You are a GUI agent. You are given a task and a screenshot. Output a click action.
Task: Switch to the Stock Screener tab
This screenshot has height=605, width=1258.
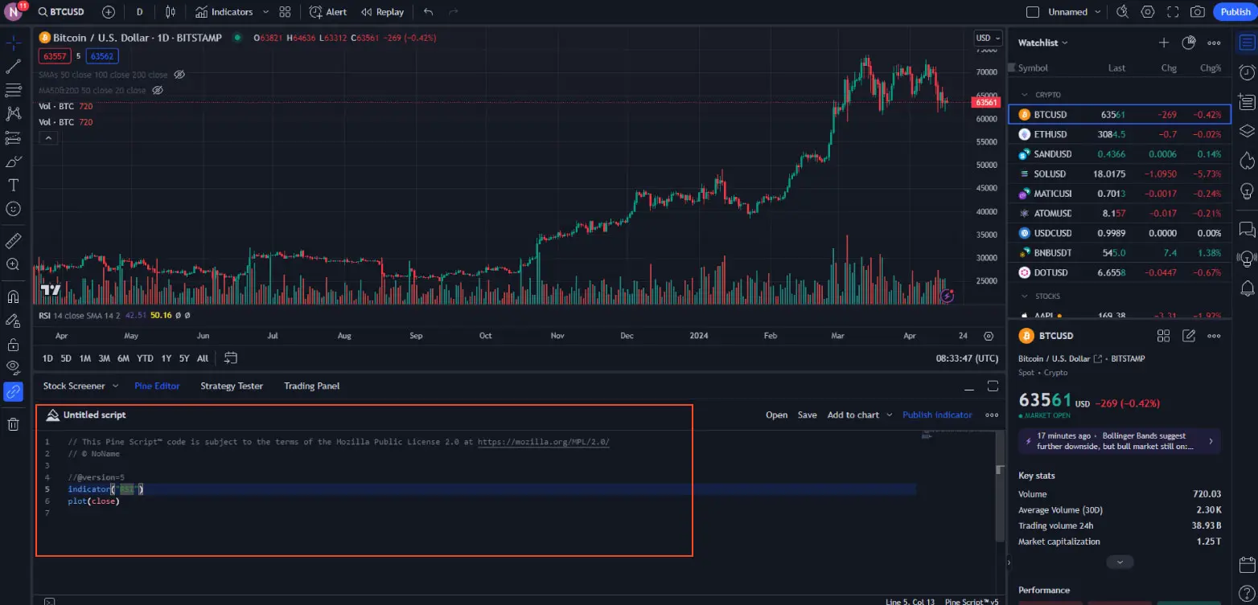pos(74,386)
